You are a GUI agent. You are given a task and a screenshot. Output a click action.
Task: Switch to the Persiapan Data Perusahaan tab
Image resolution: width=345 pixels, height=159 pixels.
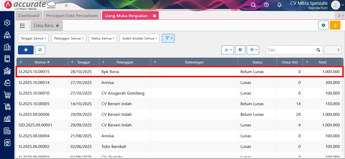coord(72,15)
